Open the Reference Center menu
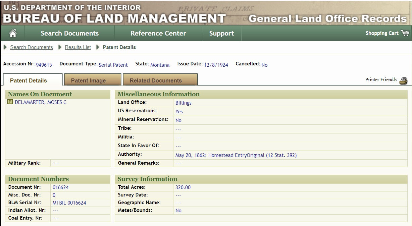412x226 pixels. click(x=158, y=33)
